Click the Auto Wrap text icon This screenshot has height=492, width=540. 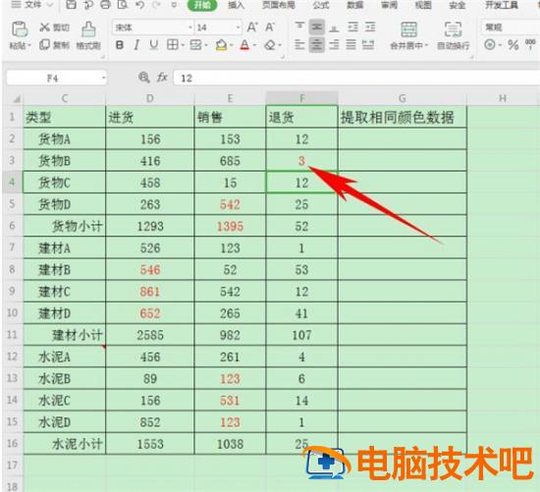pos(453,29)
